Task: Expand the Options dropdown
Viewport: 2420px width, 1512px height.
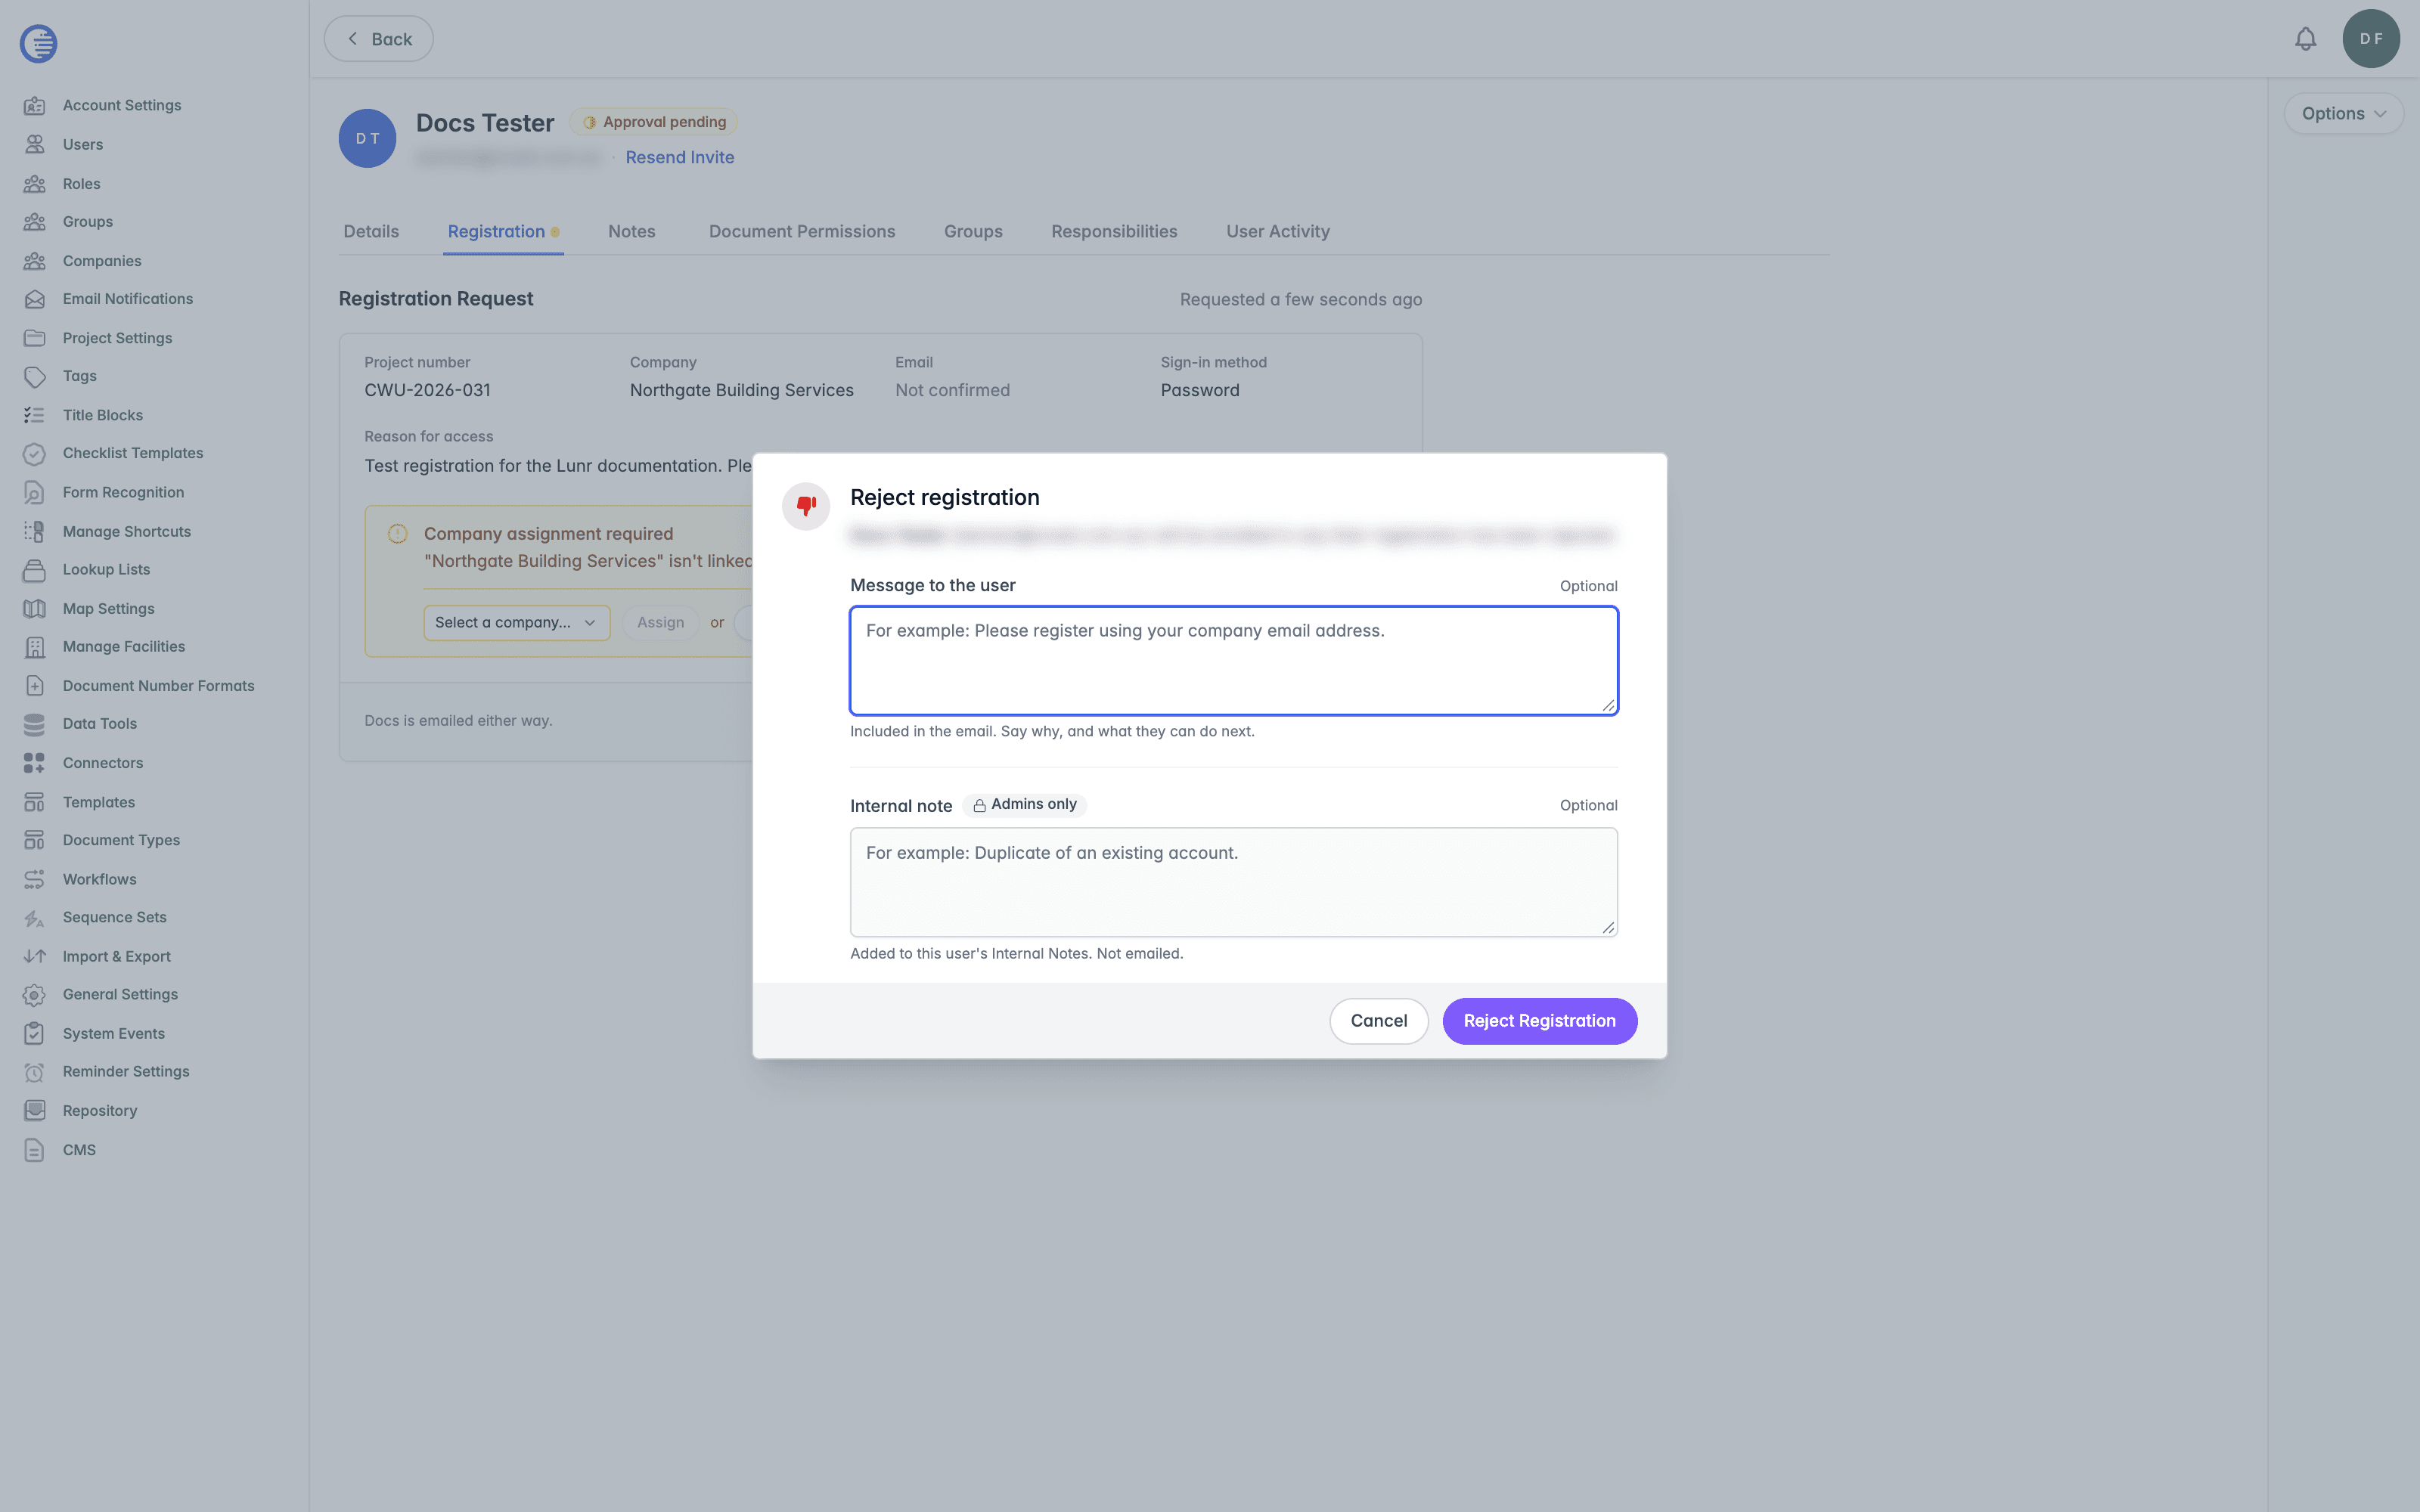Action: (x=2343, y=114)
